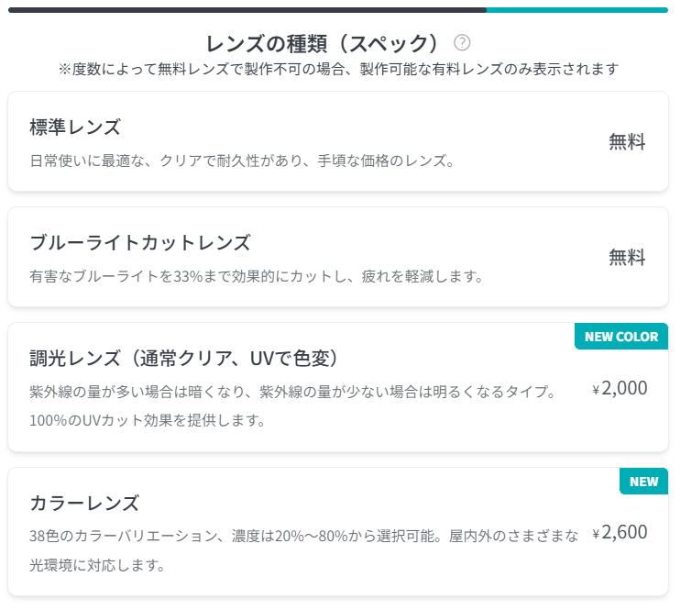The image size is (681, 610).
Task: Choose the ブルーライトカットレンズ option card
Action: click(338, 257)
